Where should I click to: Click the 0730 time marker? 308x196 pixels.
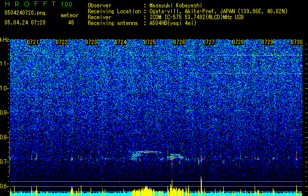point(297,42)
